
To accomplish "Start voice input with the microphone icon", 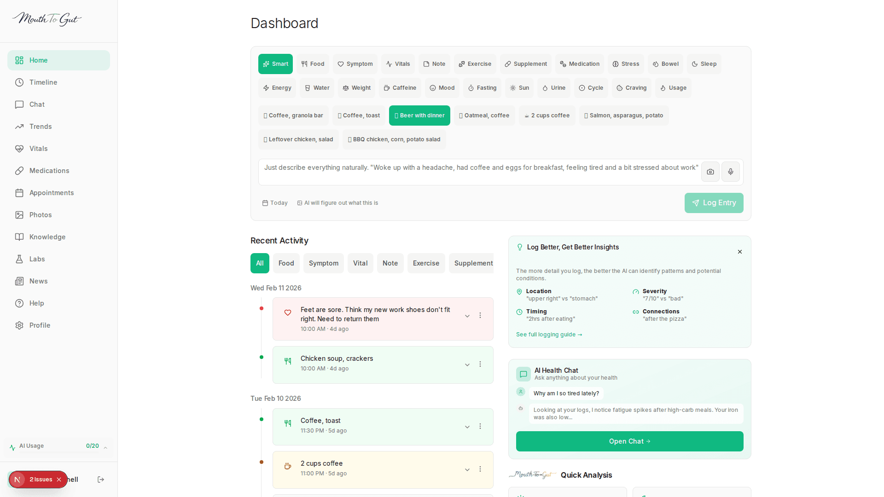I will click(x=730, y=172).
